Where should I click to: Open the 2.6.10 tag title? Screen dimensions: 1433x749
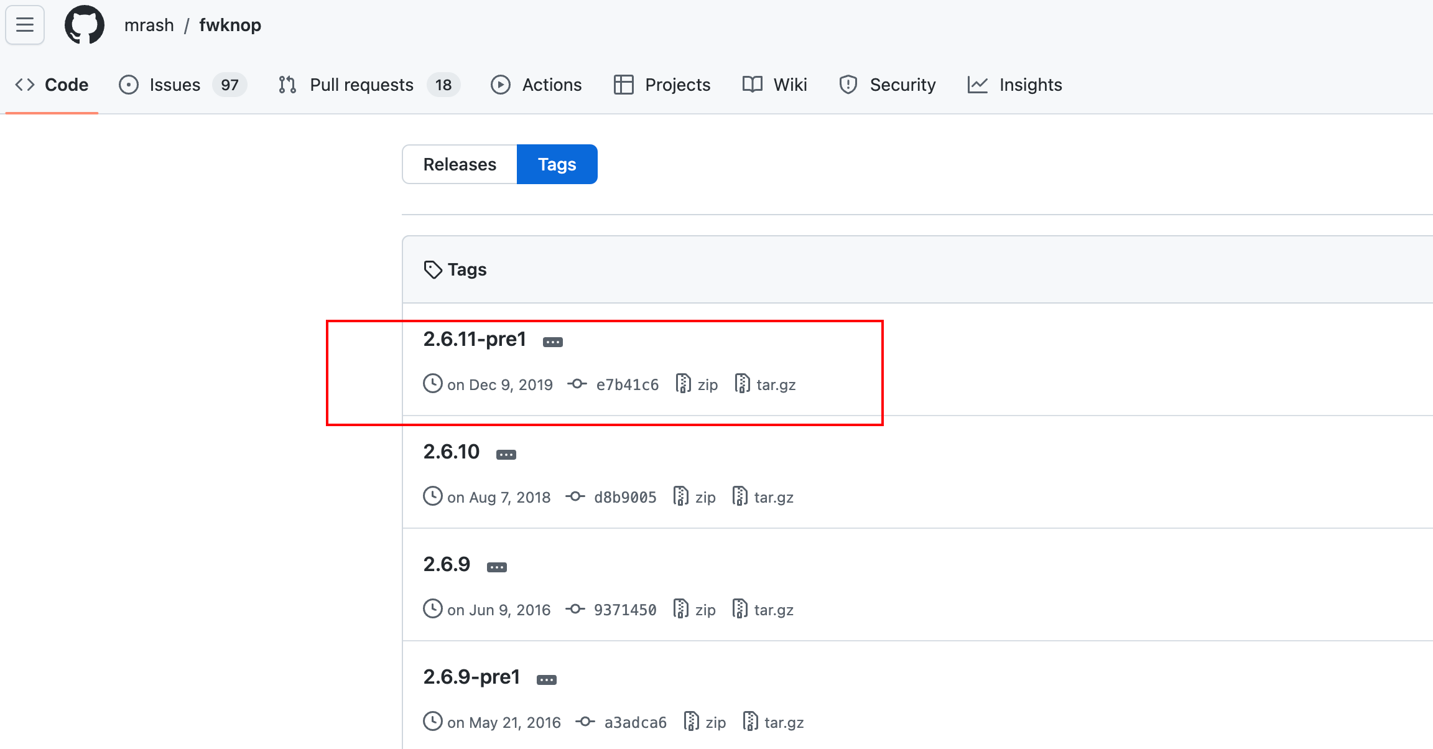pos(451,452)
